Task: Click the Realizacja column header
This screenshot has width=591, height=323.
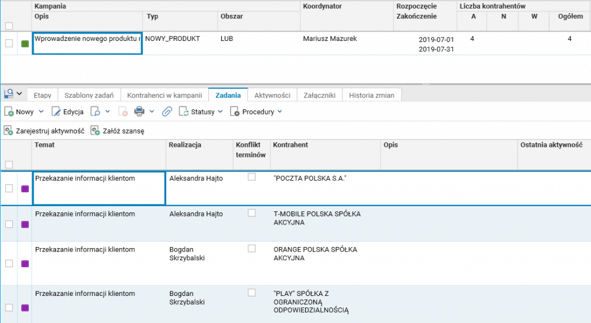Action: [185, 146]
